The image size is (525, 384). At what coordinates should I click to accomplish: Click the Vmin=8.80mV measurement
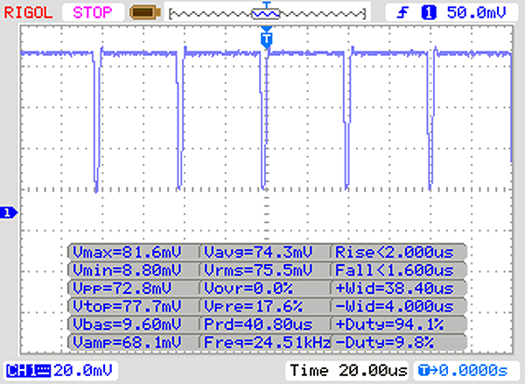(x=127, y=269)
